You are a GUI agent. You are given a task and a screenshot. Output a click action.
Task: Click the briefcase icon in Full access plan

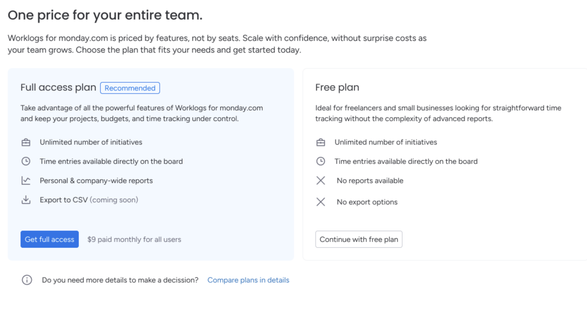pyautogui.click(x=26, y=142)
